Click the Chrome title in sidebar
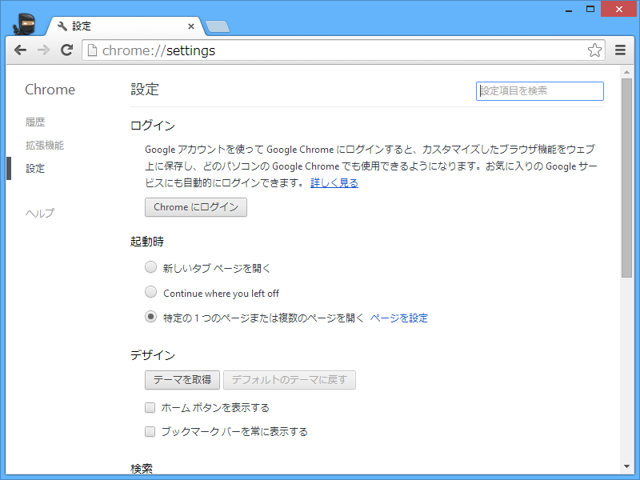This screenshot has width=640, height=480. 50,90
